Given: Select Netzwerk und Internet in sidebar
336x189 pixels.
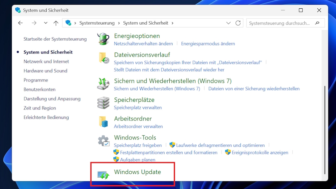Looking at the screenshot, I should tap(46, 62).
